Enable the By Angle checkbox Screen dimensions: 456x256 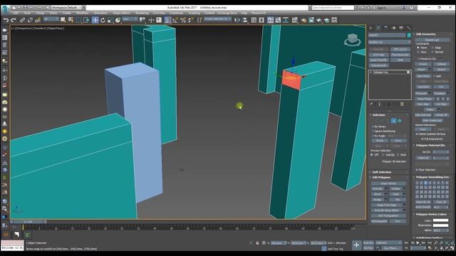(x=373, y=136)
